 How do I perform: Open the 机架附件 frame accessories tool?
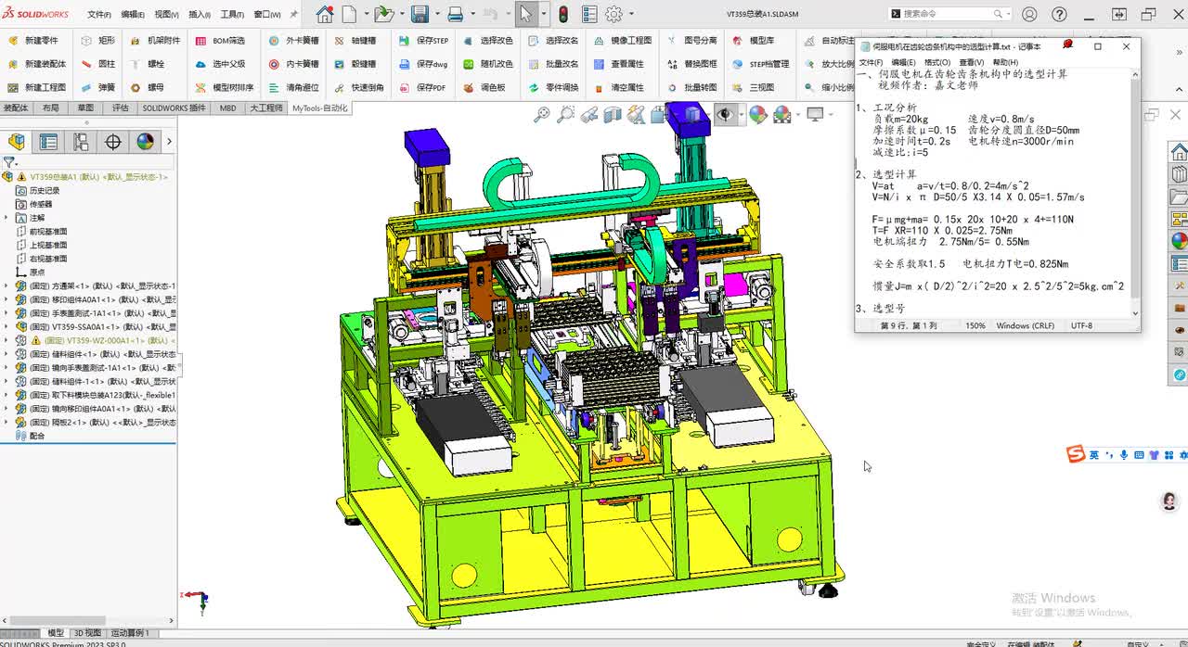pyautogui.click(x=155, y=41)
